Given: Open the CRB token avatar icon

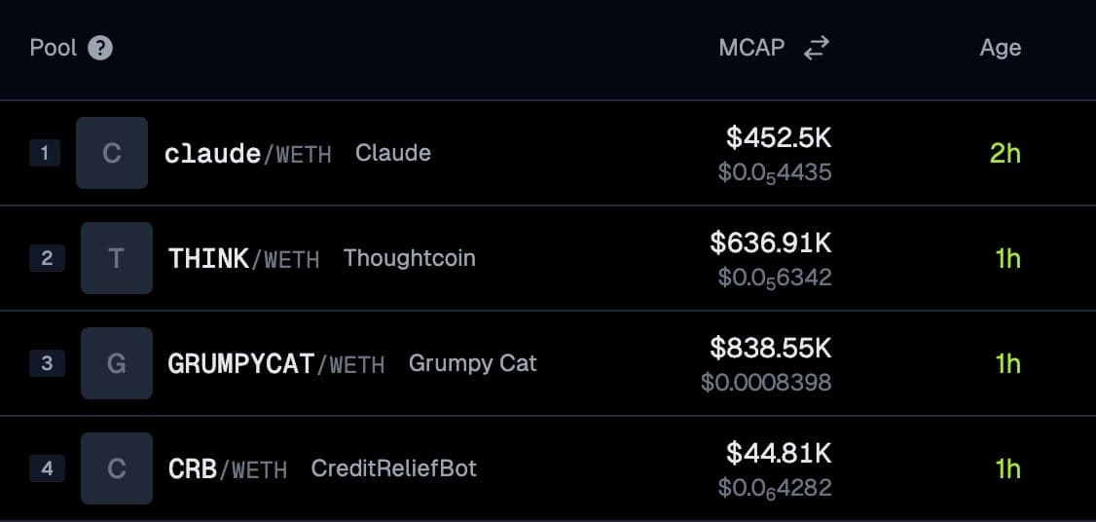Looking at the screenshot, I should pyautogui.click(x=117, y=468).
